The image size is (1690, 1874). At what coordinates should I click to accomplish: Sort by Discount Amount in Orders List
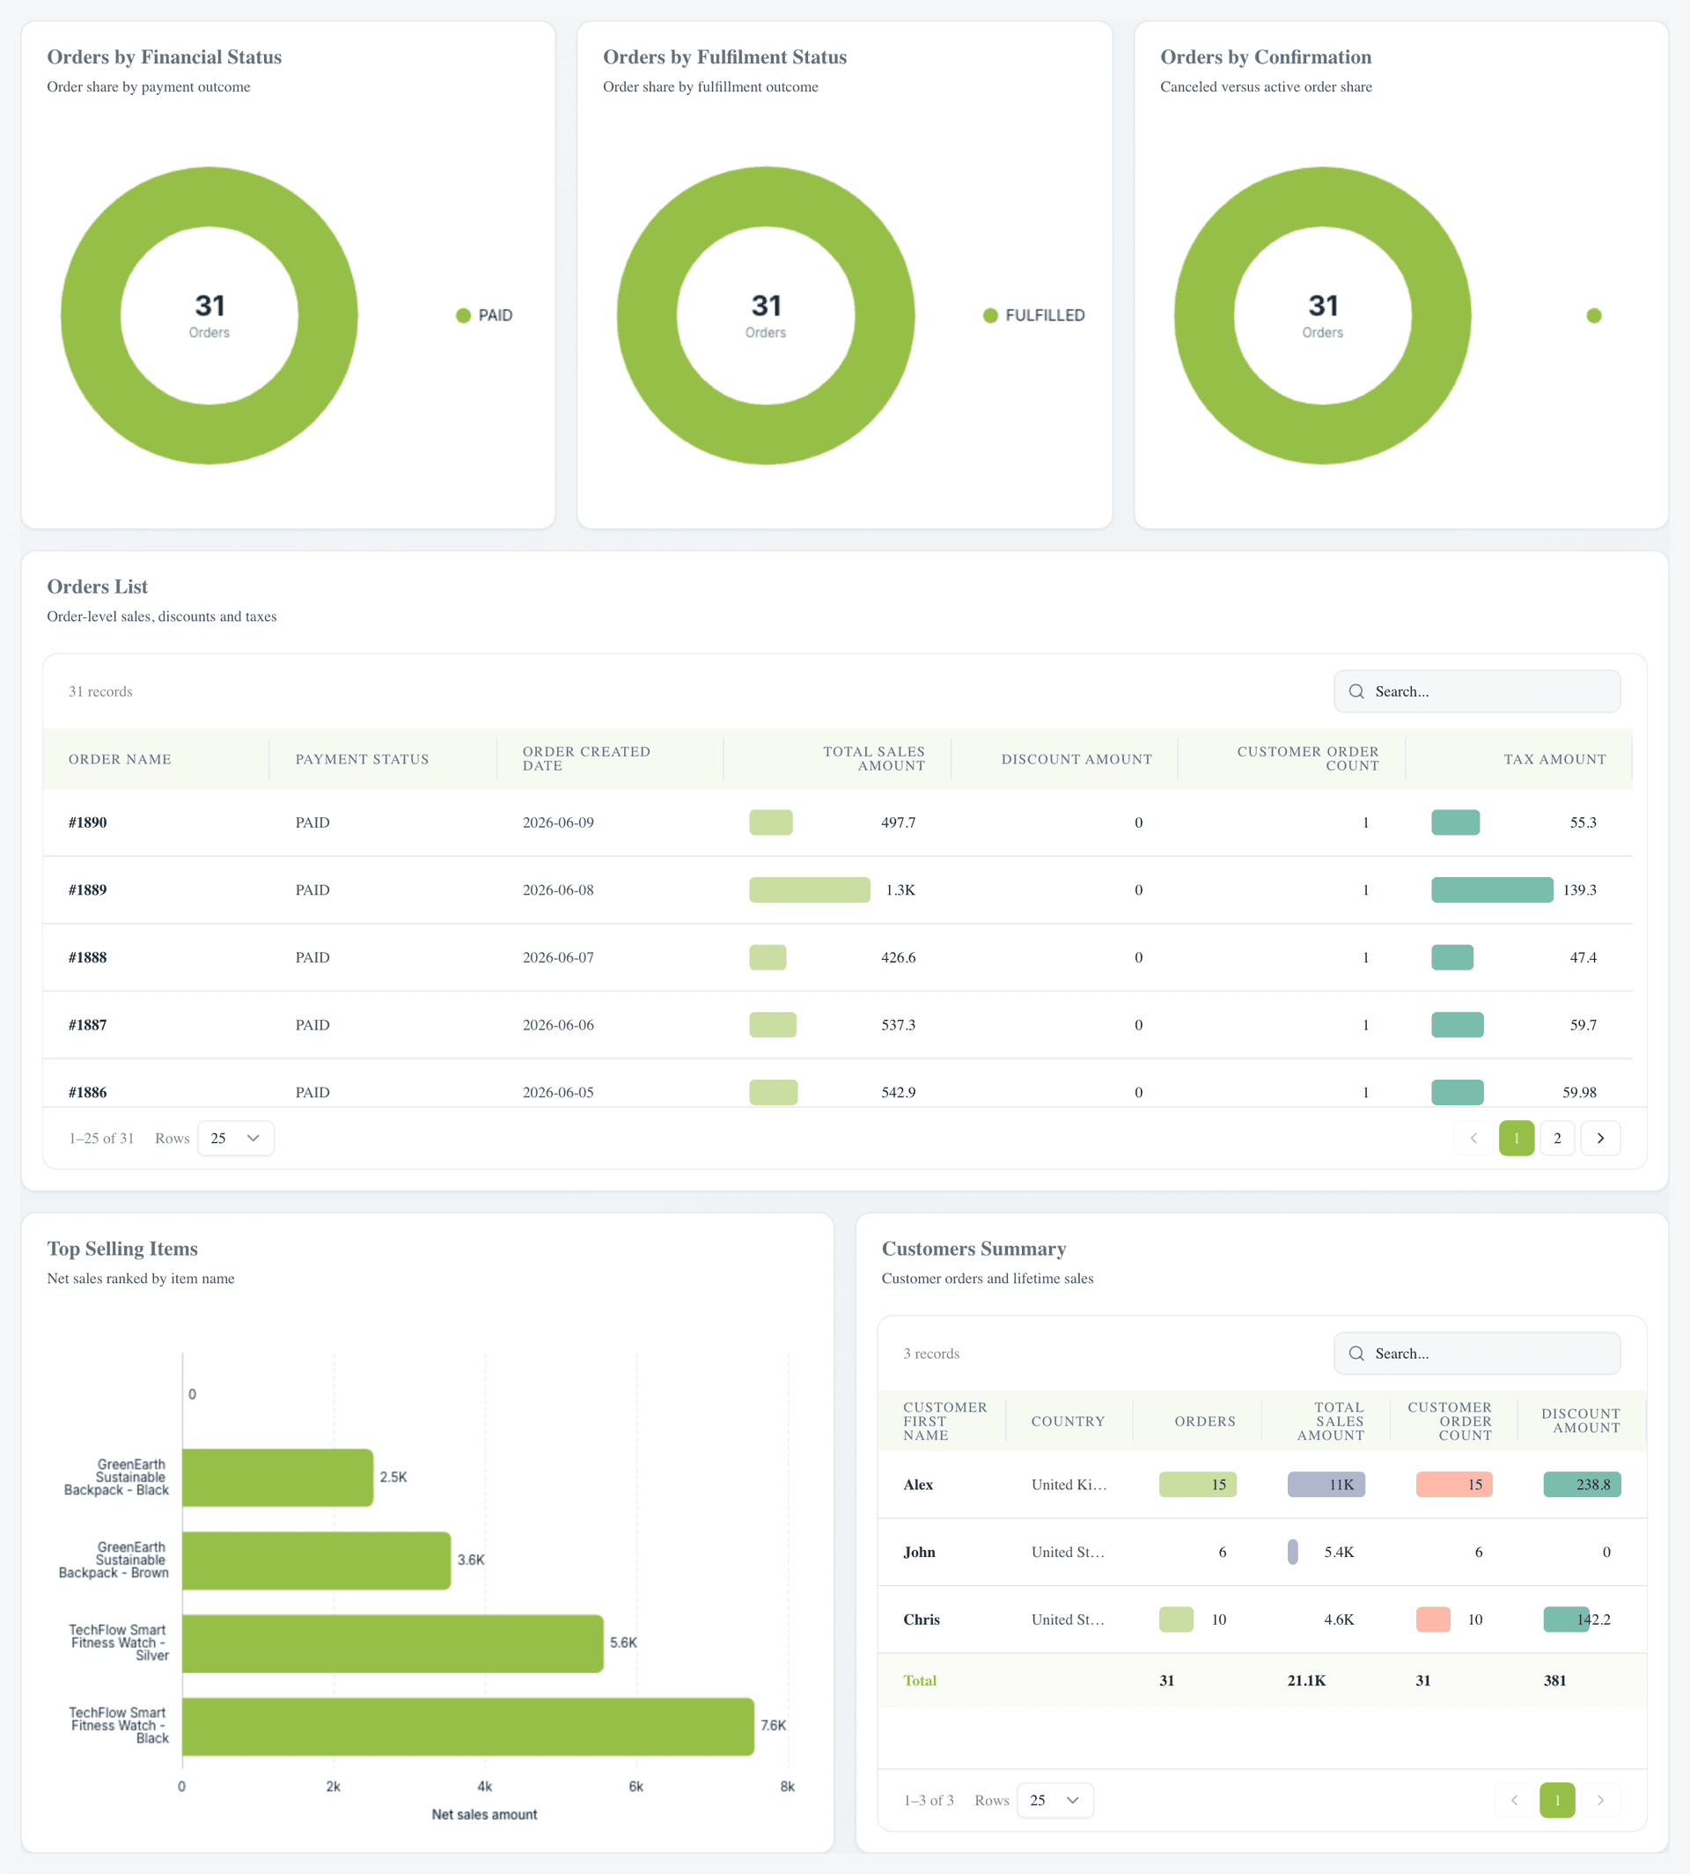click(1076, 759)
